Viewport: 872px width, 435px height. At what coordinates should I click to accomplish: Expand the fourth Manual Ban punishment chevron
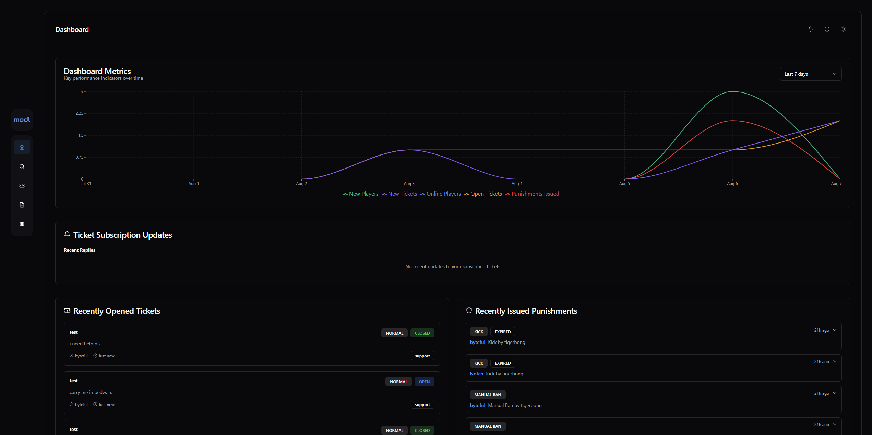coord(835,425)
